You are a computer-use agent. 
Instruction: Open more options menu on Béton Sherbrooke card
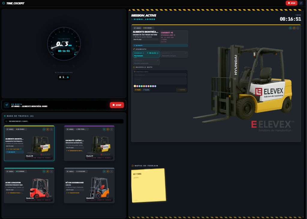(x=111, y=171)
